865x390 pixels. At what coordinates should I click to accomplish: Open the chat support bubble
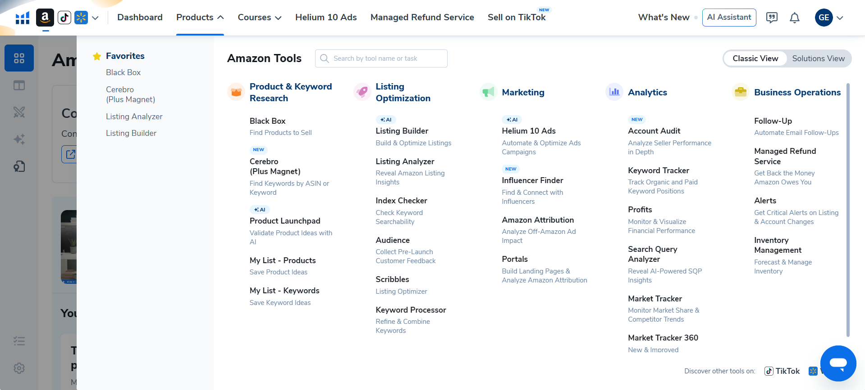click(838, 363)
